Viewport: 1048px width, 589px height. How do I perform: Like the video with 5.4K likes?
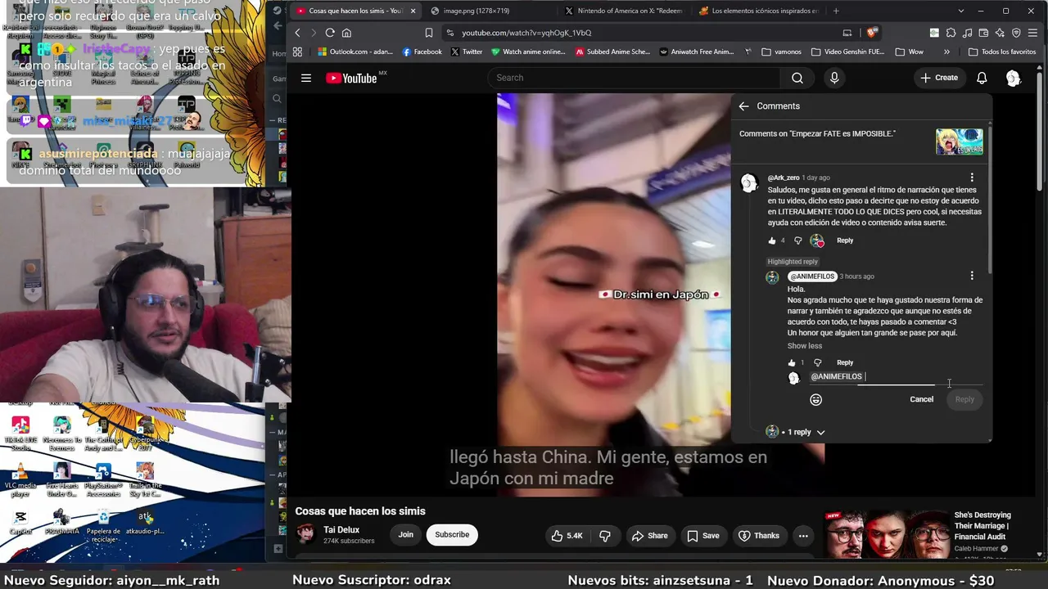click(567, 536)
